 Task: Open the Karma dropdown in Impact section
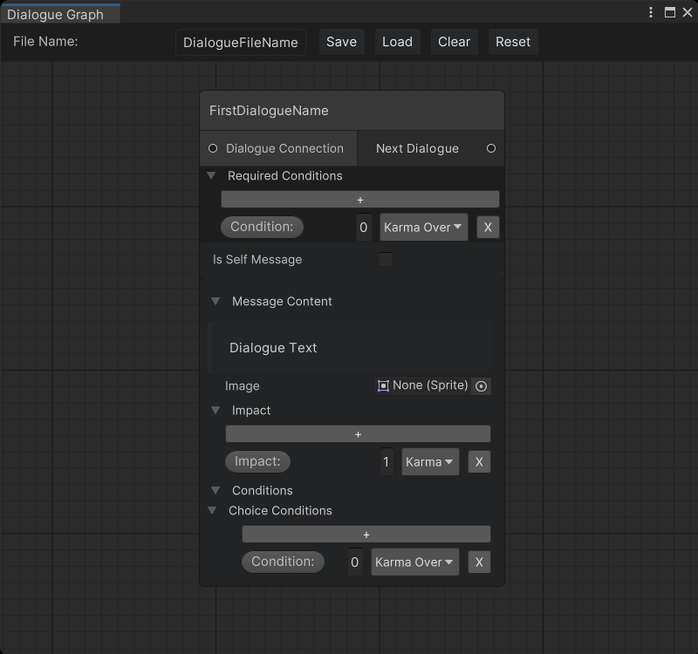click(x=430, y=462)
